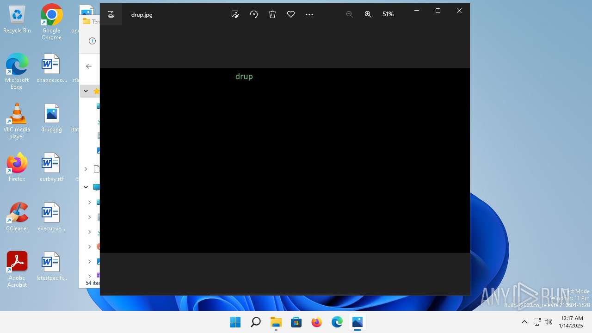This screenshot has width=592, height=333.
Task: Delete drup.jpg using the trash icon
Action: click(x=272, y=14)
